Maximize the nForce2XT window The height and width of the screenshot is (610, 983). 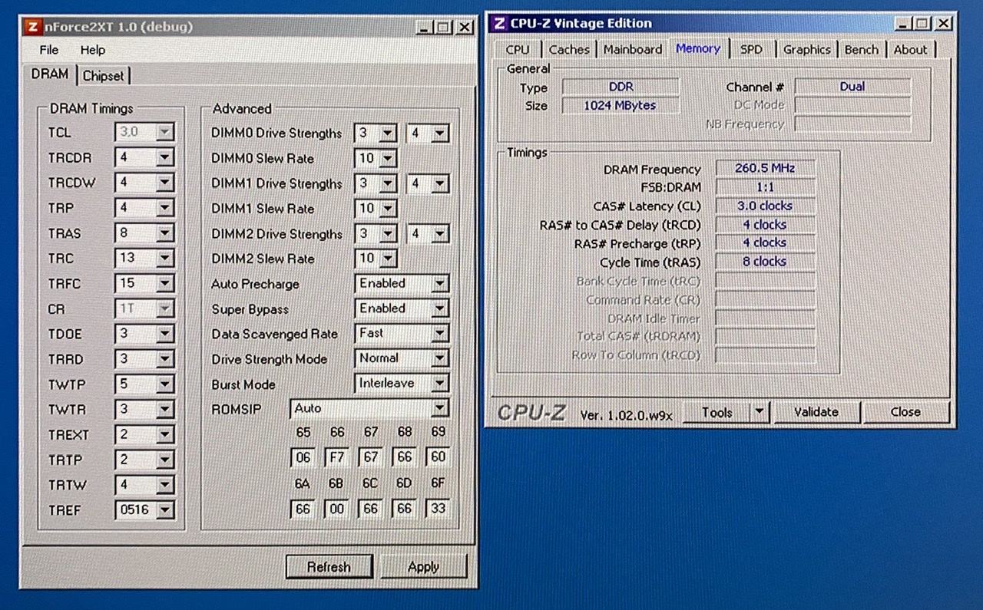pyautogui.click(x=444, y=28)
